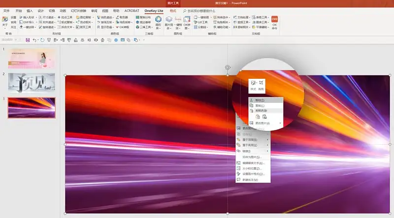The image size is (394, 218).
Task: Choose 设置图片格式 Format Picture in context menu
Action: [x=253, y=174]
